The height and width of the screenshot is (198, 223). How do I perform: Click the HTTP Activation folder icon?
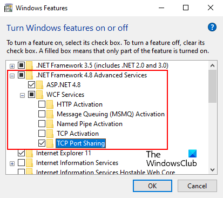[50, 104]
